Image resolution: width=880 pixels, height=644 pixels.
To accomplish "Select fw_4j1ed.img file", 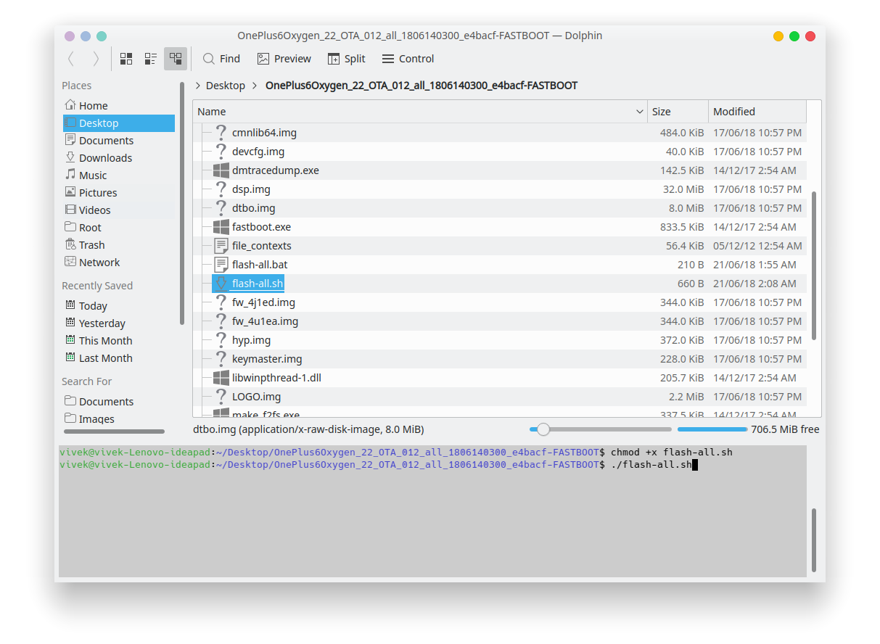I will 263,302.
